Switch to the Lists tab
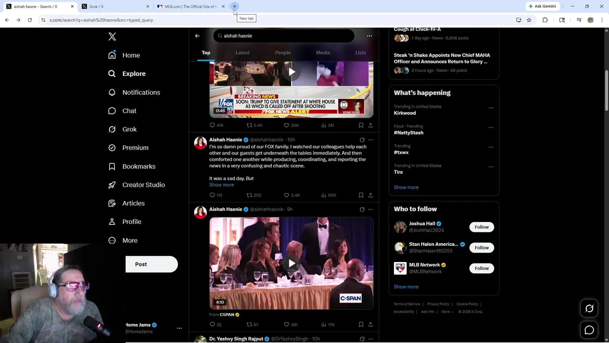 (x=361, y=52)
